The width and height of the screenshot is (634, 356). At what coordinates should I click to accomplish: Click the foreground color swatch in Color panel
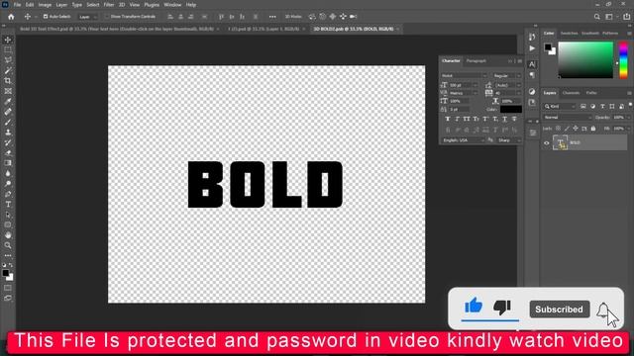pos(548,46)
